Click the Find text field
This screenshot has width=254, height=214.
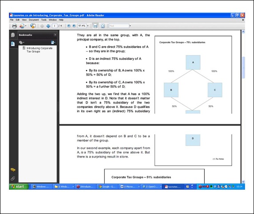pos(119,26)
